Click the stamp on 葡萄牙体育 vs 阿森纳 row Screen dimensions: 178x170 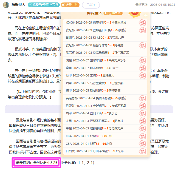pos(142,45)
